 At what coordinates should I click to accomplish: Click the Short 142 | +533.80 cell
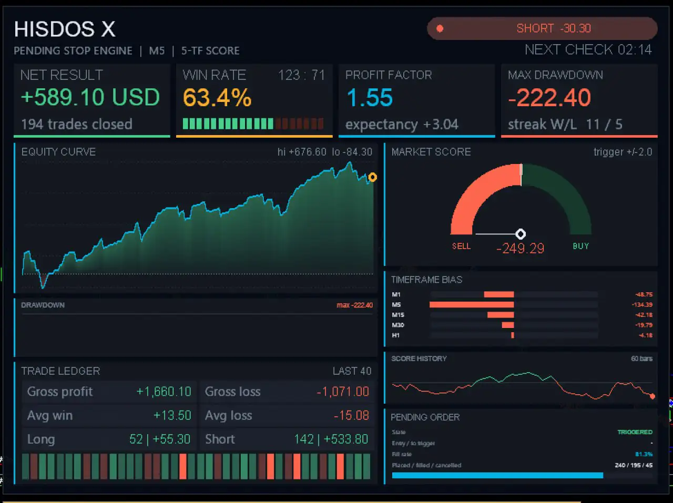coord(287,439)
